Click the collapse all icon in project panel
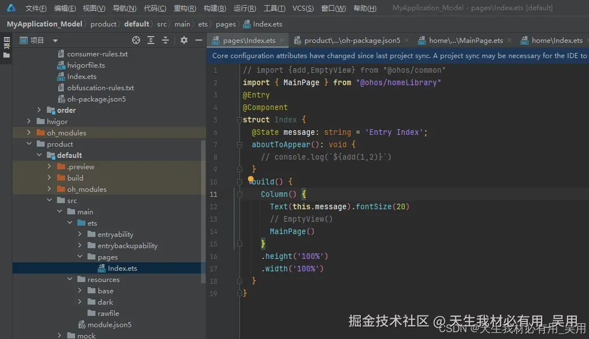 click(x=165, y=40)
